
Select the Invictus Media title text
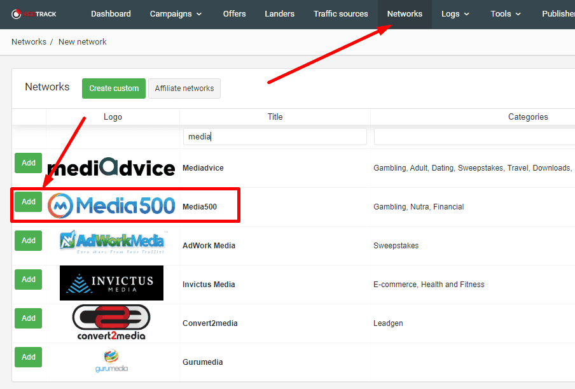tap(209, 285)
